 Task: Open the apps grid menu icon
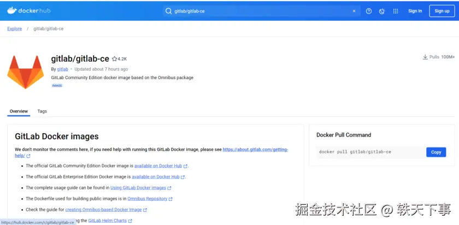tap(396, 11)
